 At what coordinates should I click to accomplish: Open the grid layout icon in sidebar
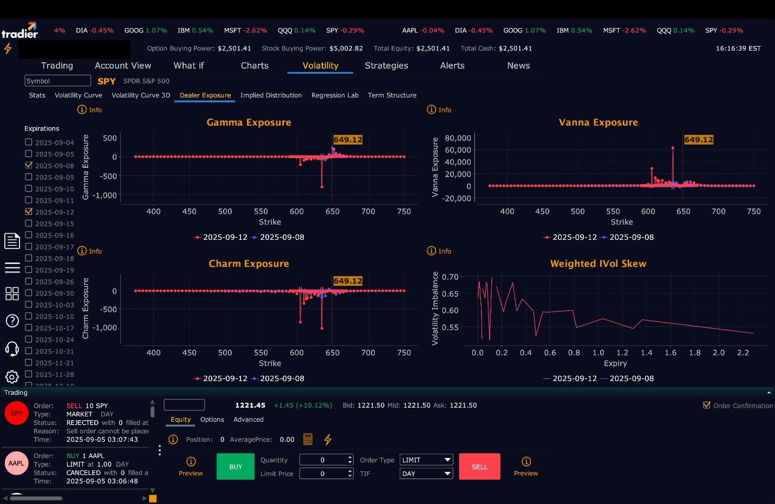click(x=12, y=293)
